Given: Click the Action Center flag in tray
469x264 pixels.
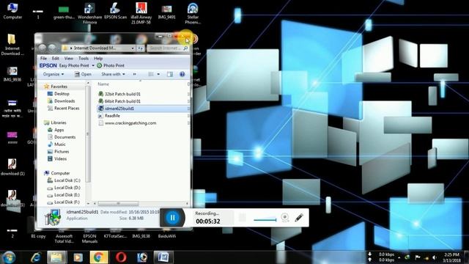Looking at the screenshot, I should (x=418, y=257).
